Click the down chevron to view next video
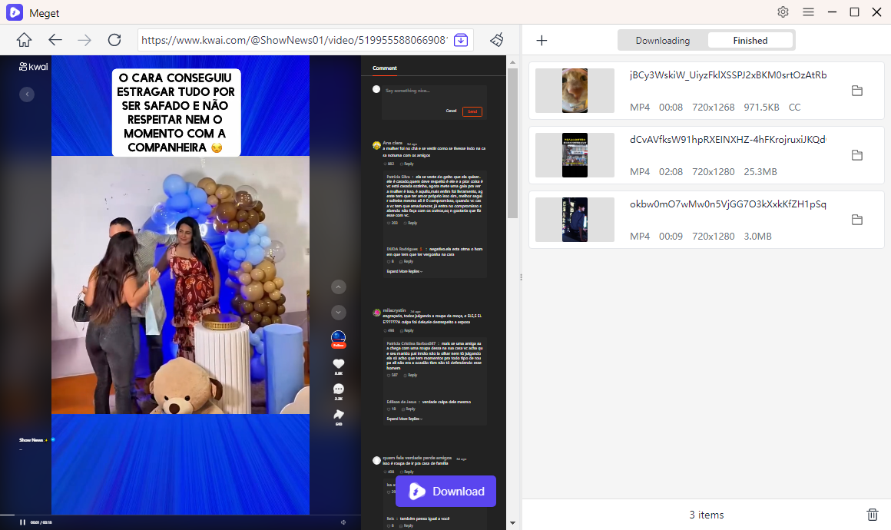Viewport: 891px width, 530px height. click(x=339, y=313)
